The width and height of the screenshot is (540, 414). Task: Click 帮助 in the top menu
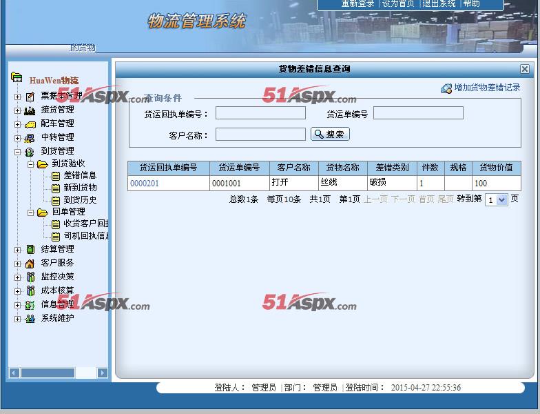(x=471, y=3)
